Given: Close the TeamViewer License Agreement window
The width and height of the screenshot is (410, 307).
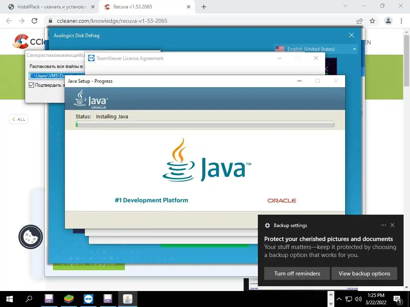Looking at the screenshot, I should click(x=316, y=58).
